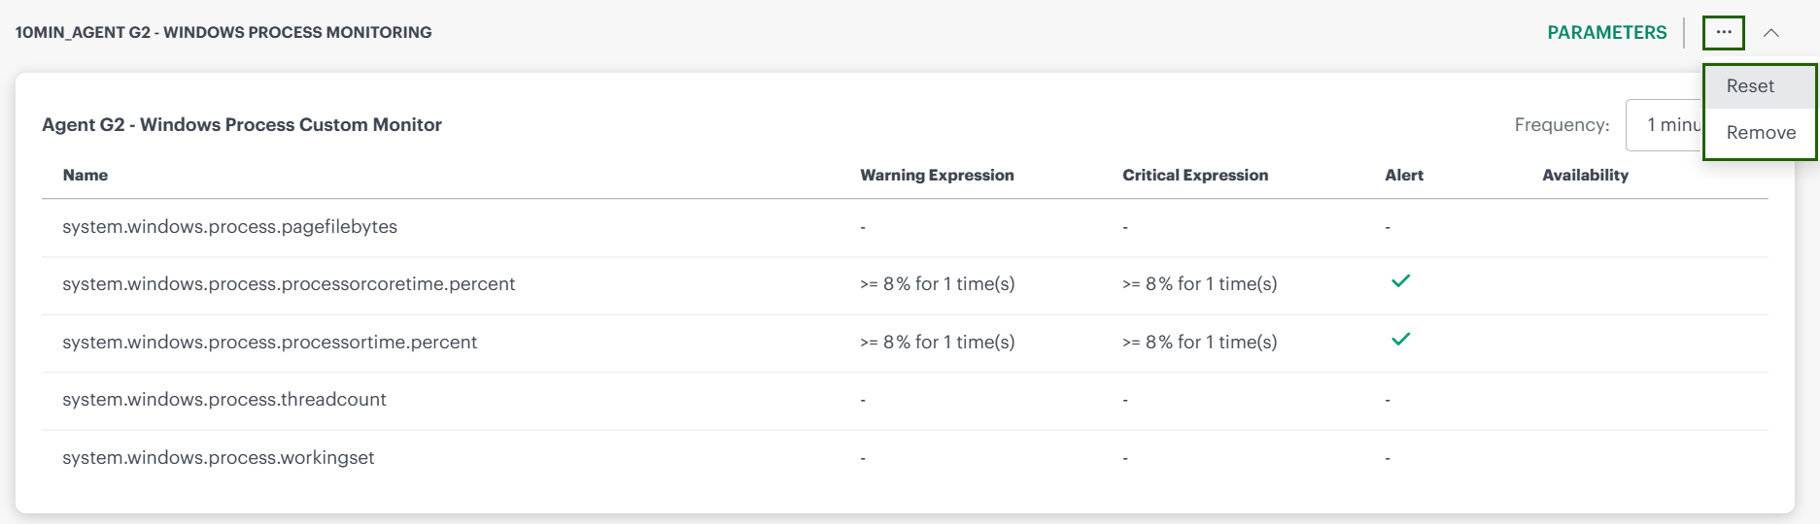
Task: Select Reset from the options menu
Action: point(1750,86)
